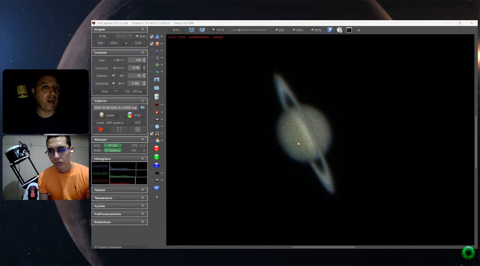
Task: Uncheck the histogram icon checkbox
Action: coord(152,37)
